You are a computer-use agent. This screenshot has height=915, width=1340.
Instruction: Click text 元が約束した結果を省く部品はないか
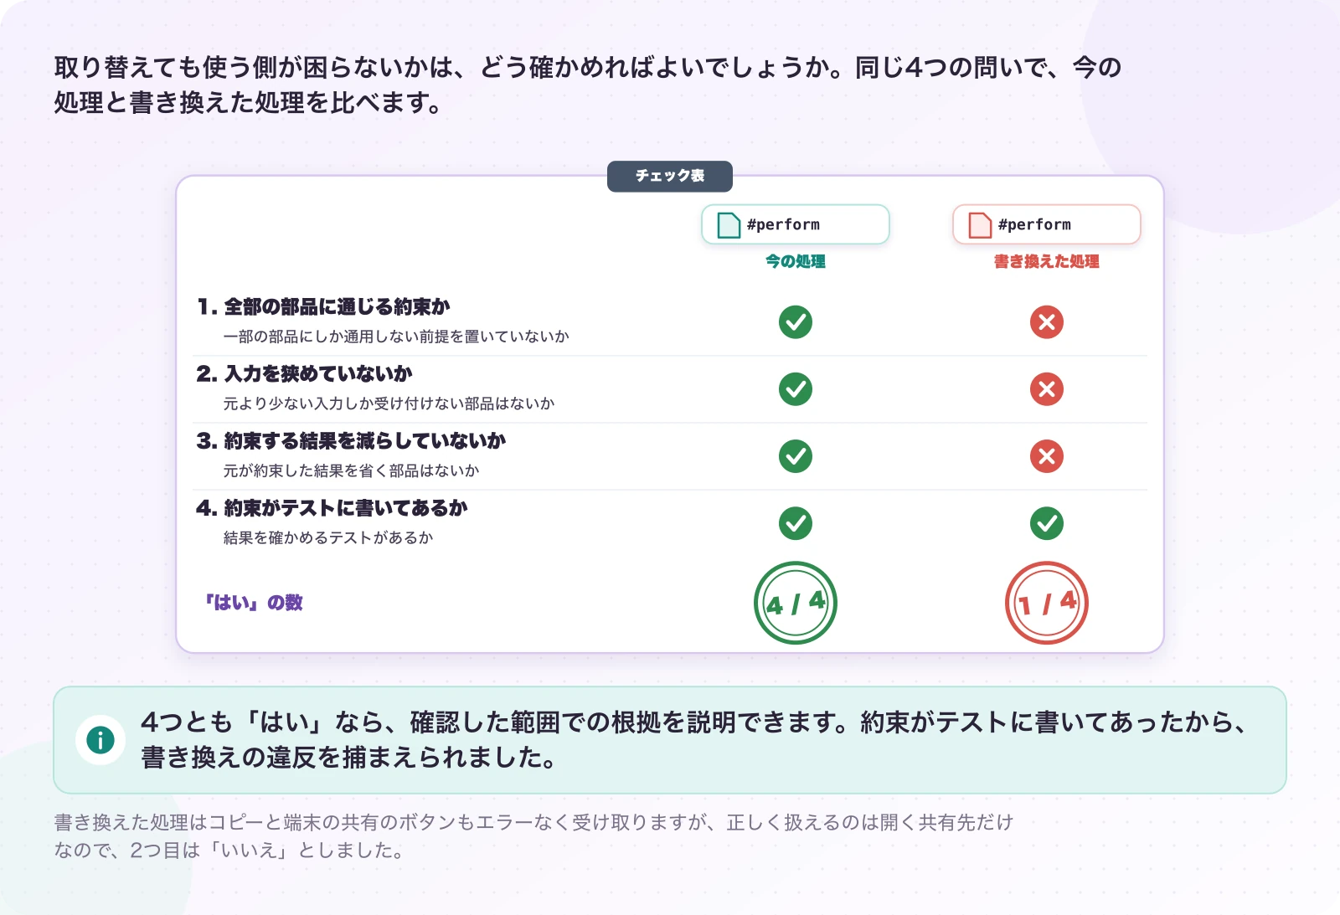tap(351, 470)
